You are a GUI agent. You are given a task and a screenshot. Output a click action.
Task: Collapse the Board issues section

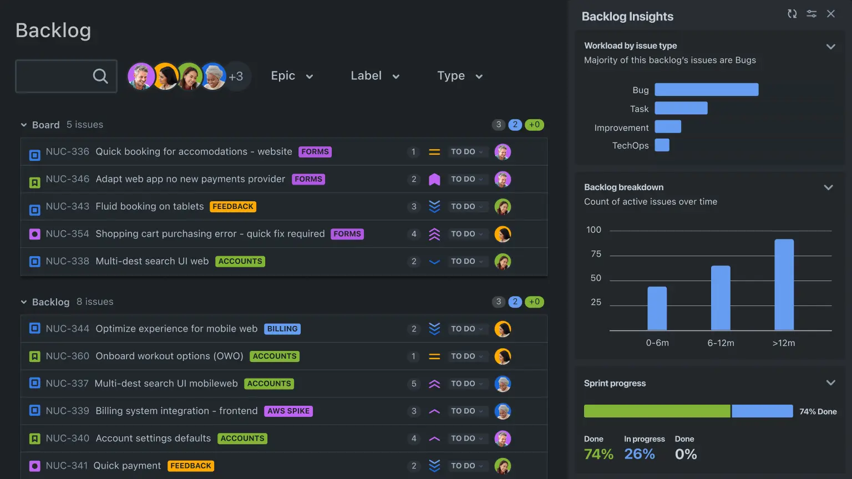click(x=24, y=125)
